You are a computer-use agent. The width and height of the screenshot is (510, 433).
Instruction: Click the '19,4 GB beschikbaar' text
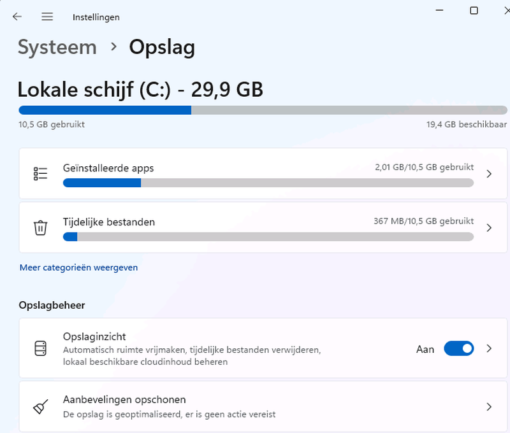pyautogui.click(x=467, y=124)
